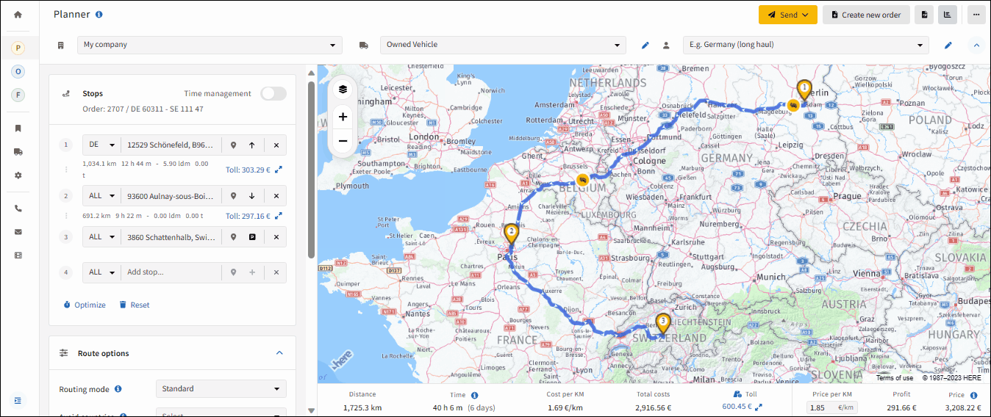Locate stop 2 Aulnay-sous-Bois with pin icon
The image size is (991, 417).
234,196
